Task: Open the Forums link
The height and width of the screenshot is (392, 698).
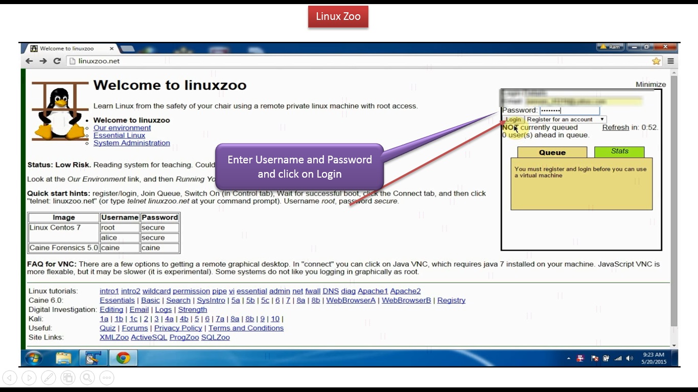Action: (135, 328)
